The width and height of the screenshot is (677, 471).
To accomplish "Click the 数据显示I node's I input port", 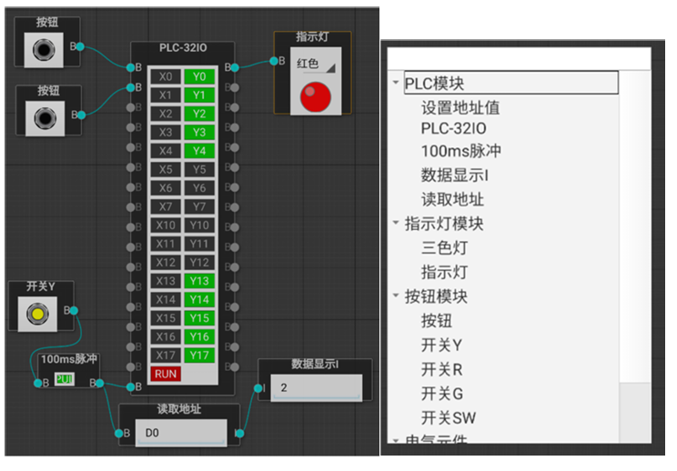I will point(258,388).
